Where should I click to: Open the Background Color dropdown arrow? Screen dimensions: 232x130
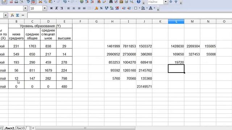coord(147,8)
